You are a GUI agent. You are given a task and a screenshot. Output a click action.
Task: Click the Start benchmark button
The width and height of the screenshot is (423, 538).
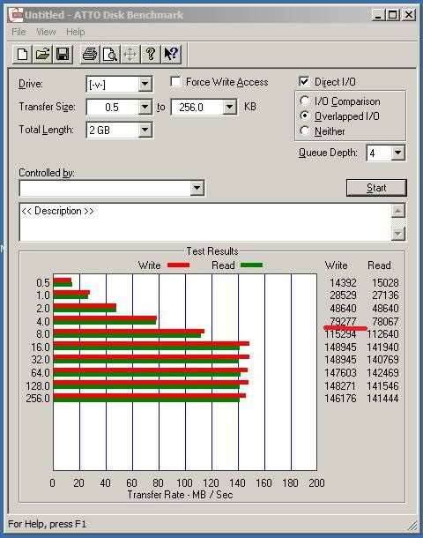[x=376, y=188]
